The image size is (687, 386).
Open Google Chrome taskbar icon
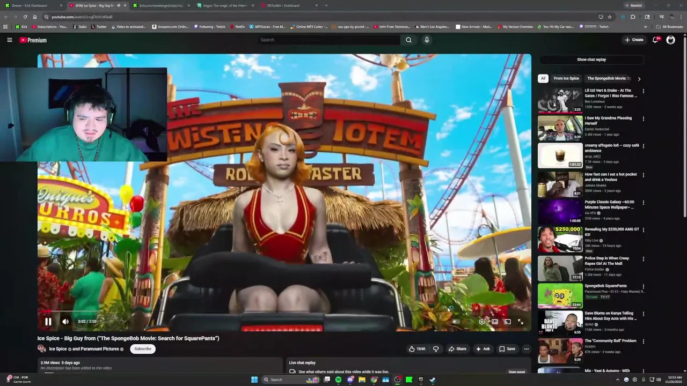(374, 380)
